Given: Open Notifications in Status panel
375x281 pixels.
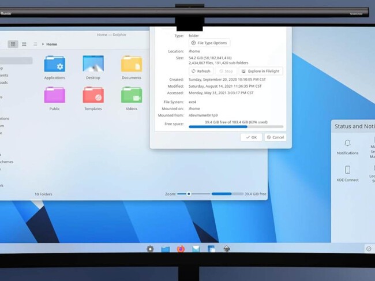Looking at the screenshot, I should 347,147.
